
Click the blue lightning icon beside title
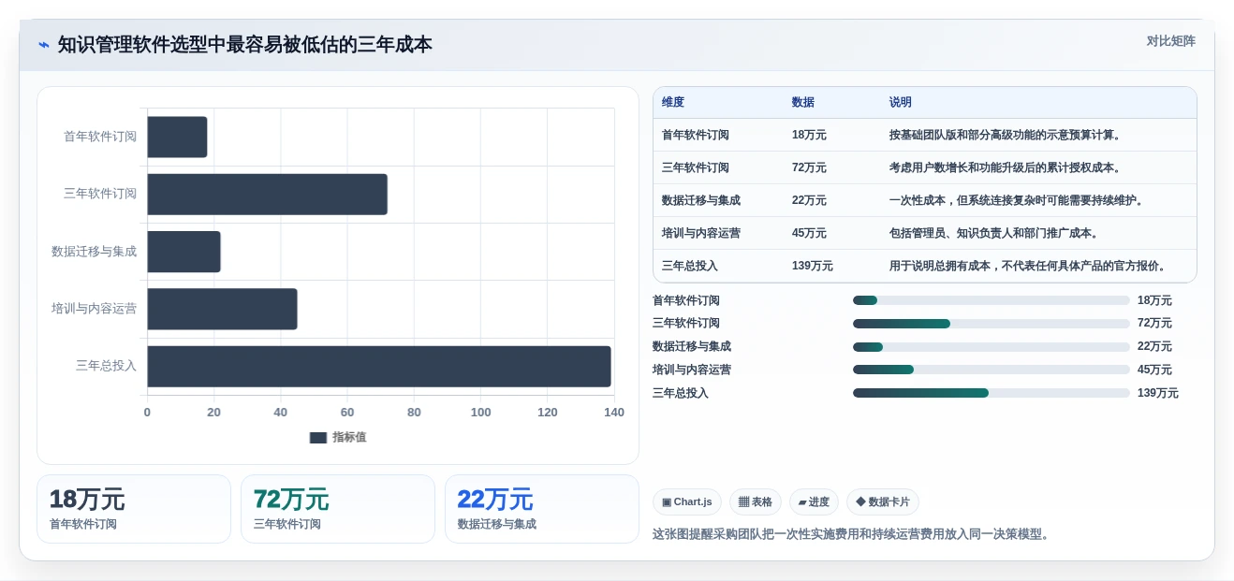43,45
